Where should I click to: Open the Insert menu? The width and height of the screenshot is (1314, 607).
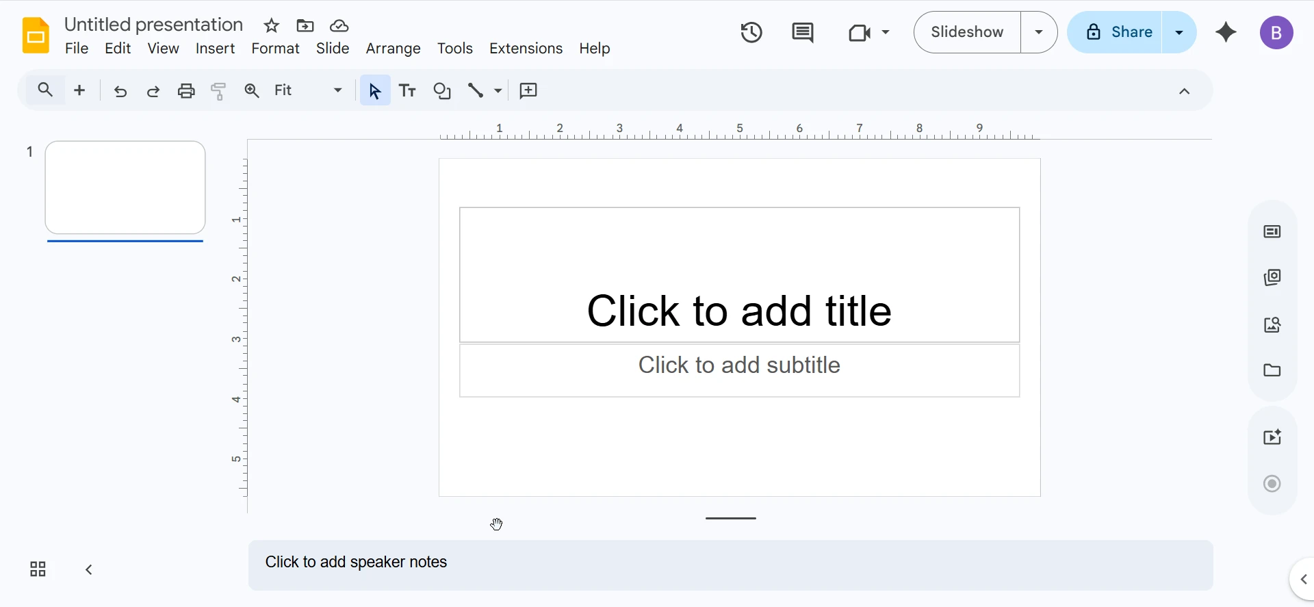tap(215, 49)
